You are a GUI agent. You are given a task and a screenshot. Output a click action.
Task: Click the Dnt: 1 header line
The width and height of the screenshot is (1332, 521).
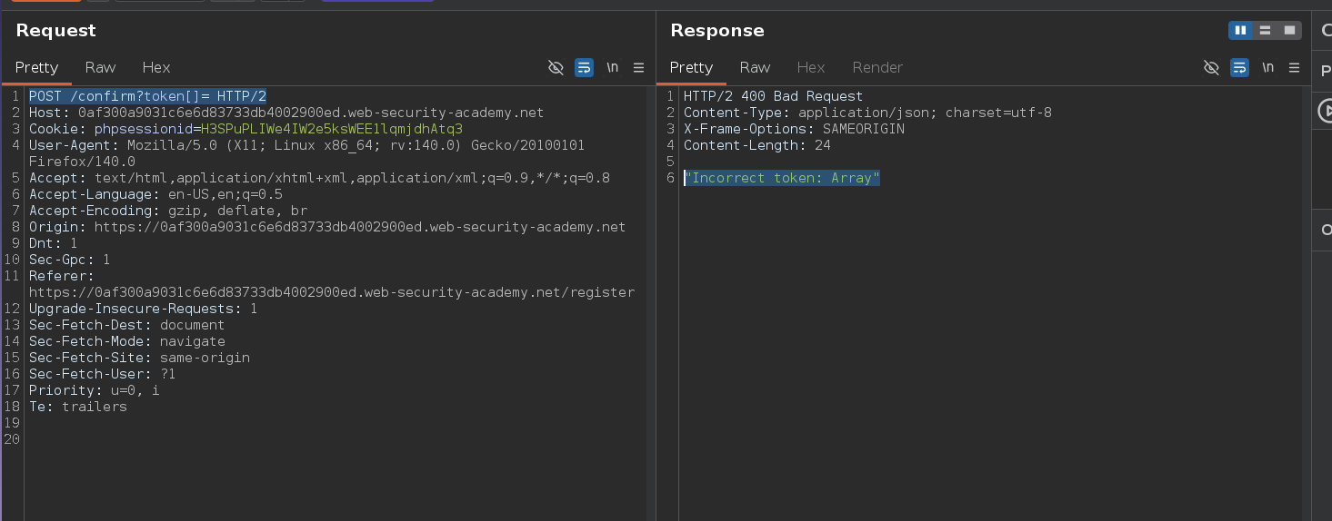click(53, 243)
